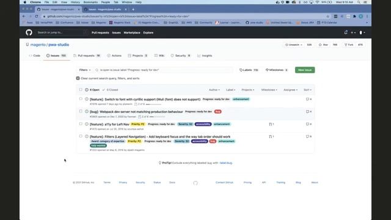Viewport: 391px width, 220px height.
Task: Click open-issue status icon of cyrillic font issue
Action: pyautogui.click(x=87, y=99)
